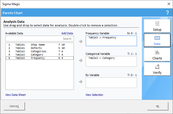Image resolution: width=173 pixels, height=114 pixels.
Task: Click the Add Data link
Action: tap(67, 33)
